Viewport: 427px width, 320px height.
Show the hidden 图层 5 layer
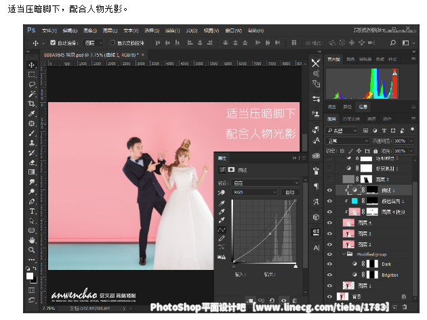click(x=329, y=179)
